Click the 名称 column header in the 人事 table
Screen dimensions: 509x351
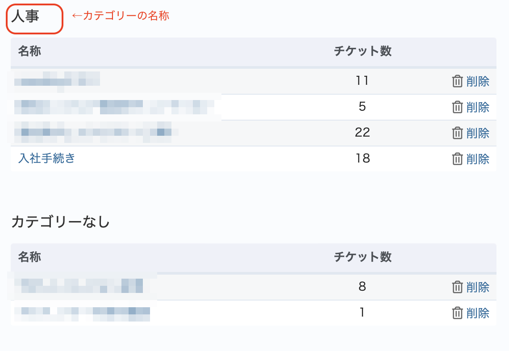pos(29,51)
